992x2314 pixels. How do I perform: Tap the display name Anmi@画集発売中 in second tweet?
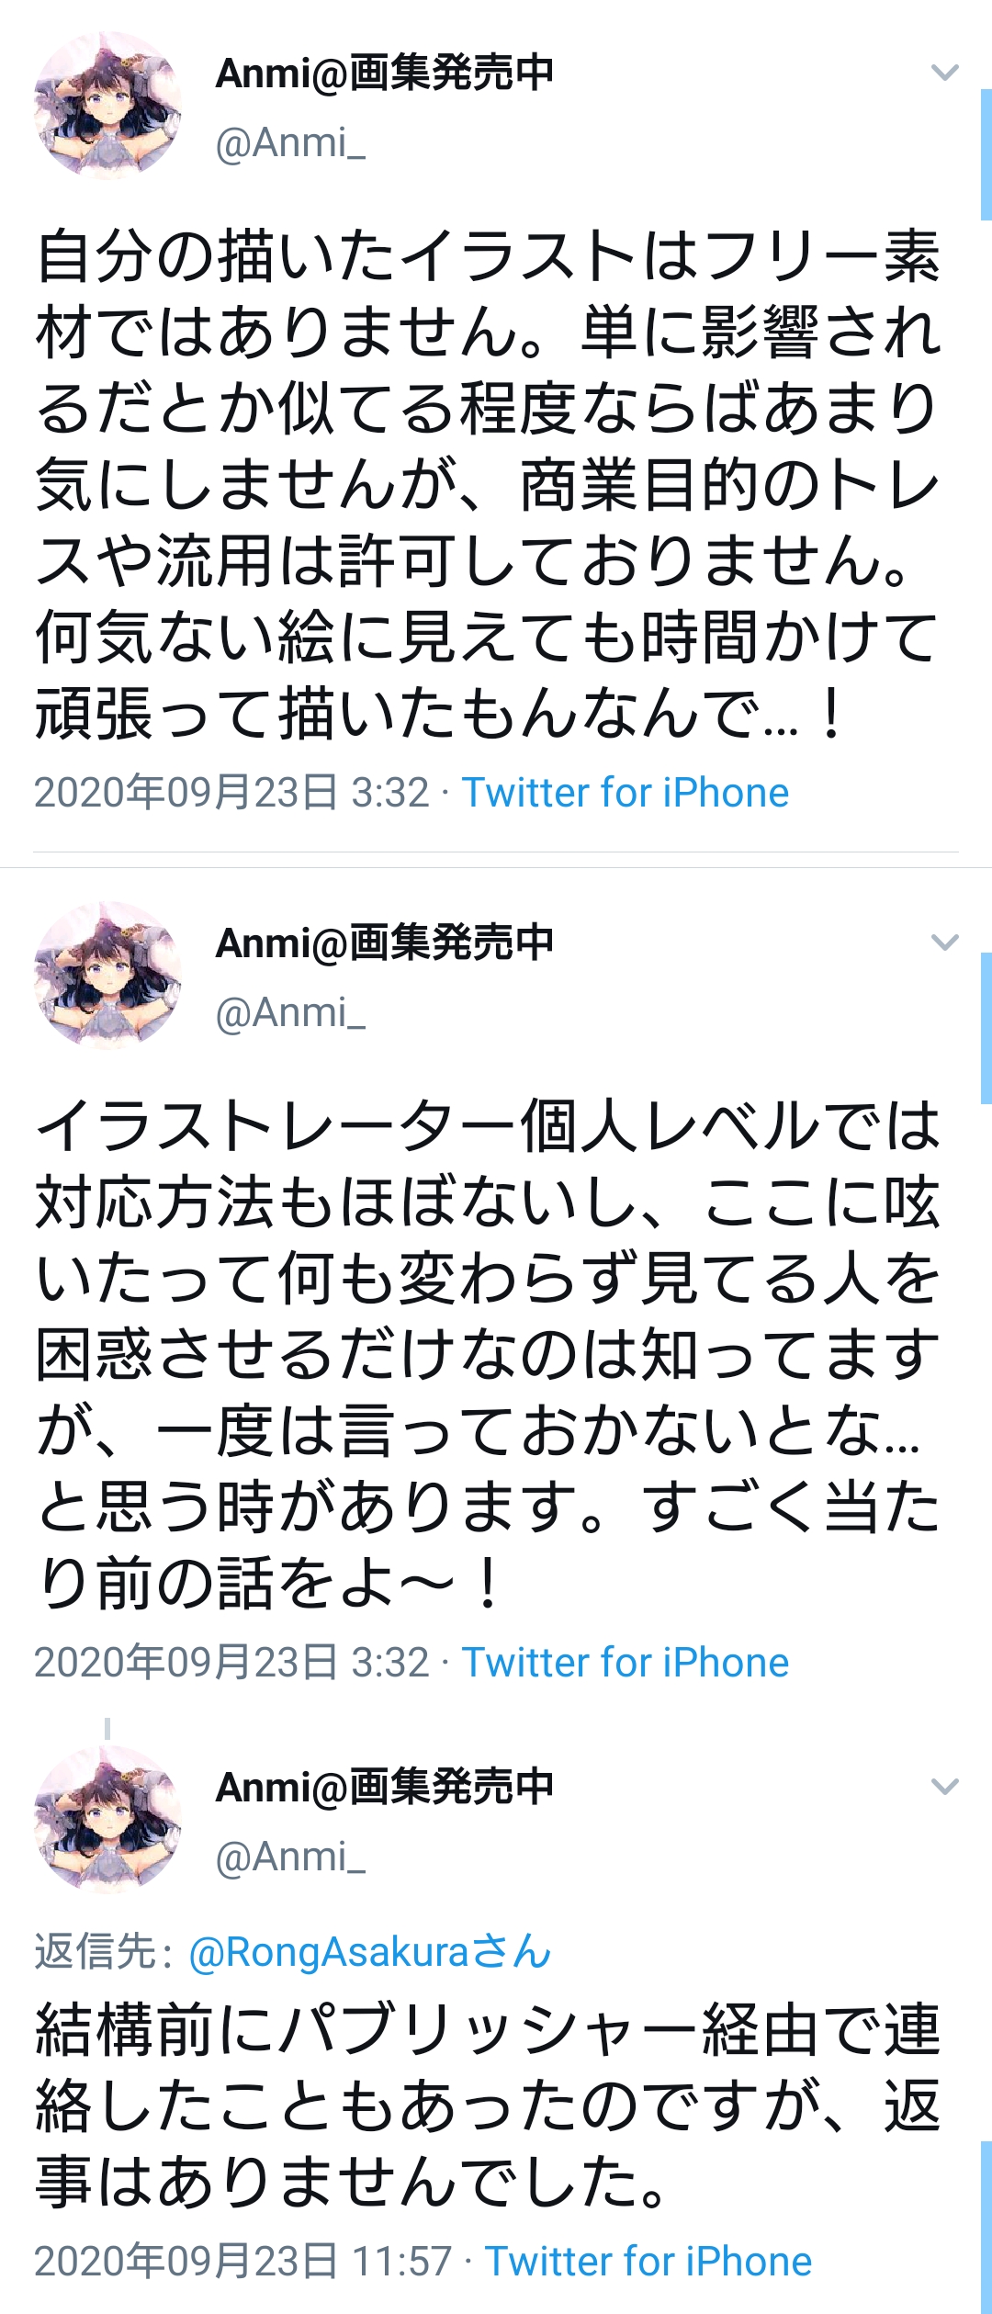[x=385, y=943]
